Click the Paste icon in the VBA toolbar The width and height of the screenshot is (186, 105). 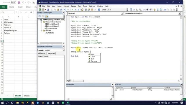click(x=58, y=10)
